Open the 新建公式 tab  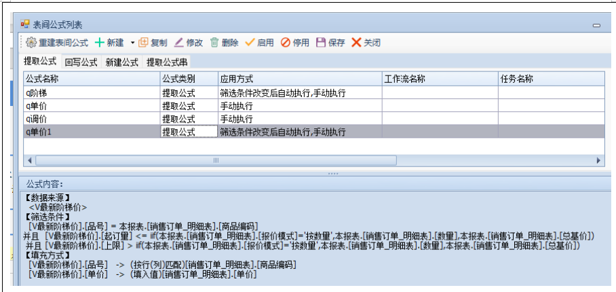coord(121,62)
